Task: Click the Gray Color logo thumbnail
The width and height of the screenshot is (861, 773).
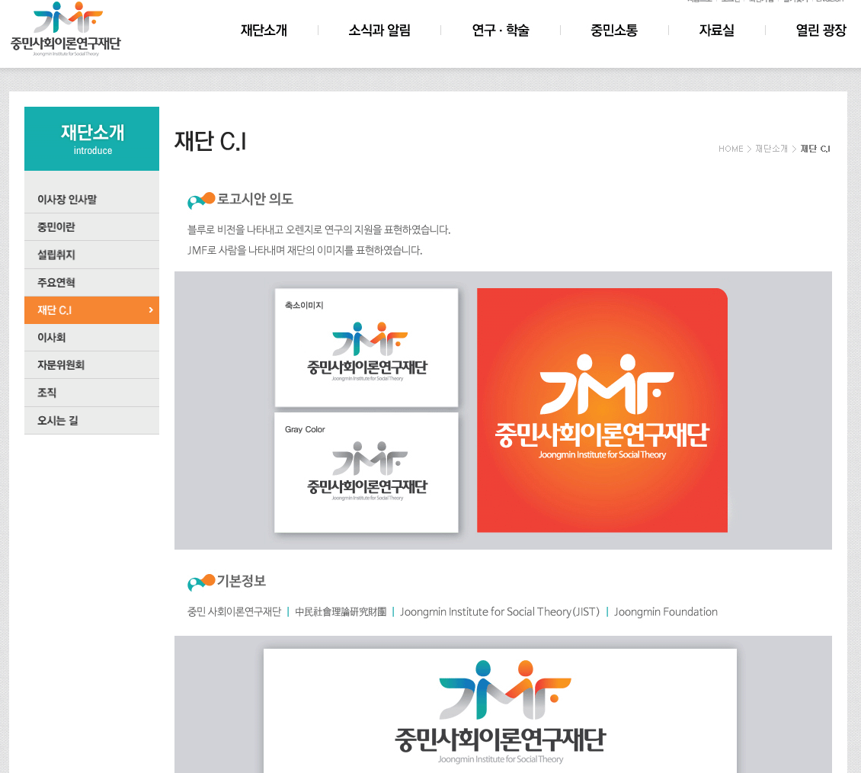Action: [x=366, y=473]
